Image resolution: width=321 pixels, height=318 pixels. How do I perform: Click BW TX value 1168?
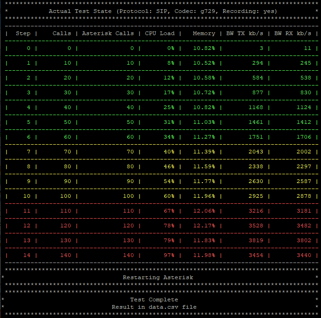pos(256,107)
